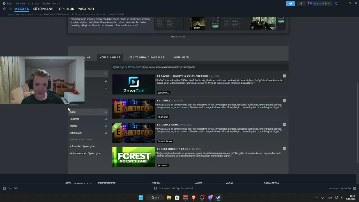
Task: Click the $19.99 USD price tag
Action: click(x=164, y=93)
